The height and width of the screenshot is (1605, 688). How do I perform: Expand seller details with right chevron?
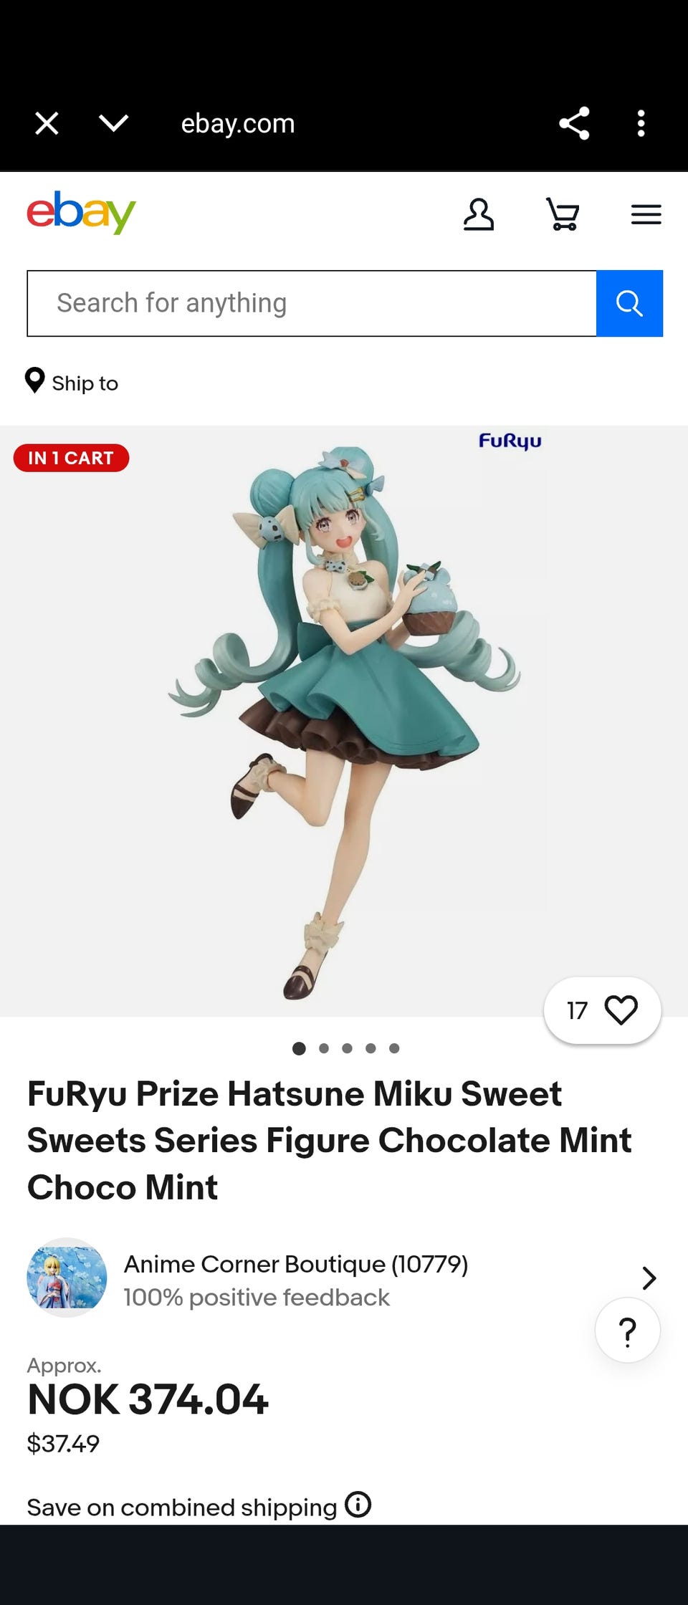click(649, 1278)
